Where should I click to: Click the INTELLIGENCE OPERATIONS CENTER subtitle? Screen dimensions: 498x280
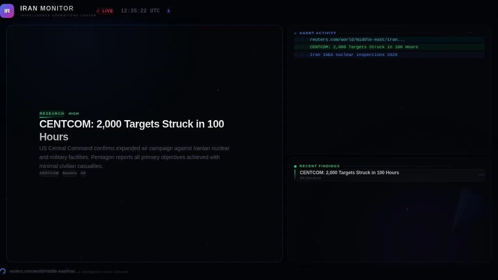tap(58, 16)
